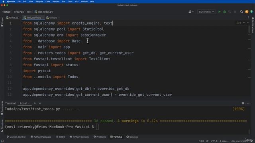Viewport: 255px width, 143px height.
Task: Click override_get_db on line 12
Action: point(113,89)
